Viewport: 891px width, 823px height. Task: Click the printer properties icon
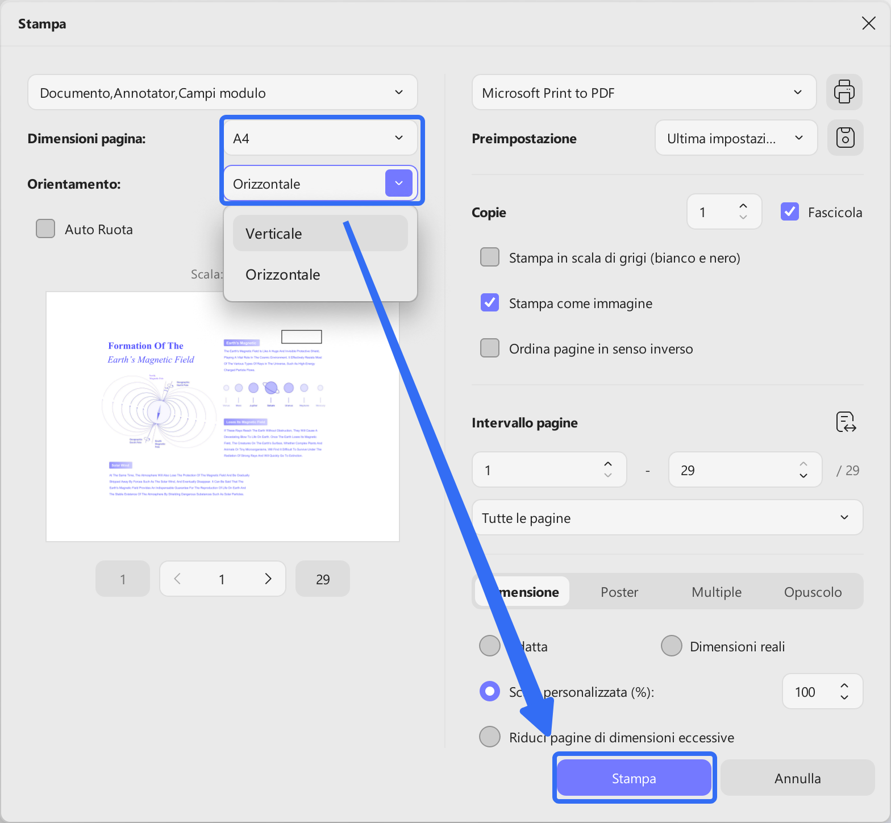[x=844, y=92]
